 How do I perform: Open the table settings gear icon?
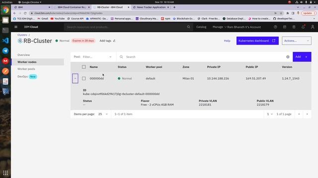[288, 57]
